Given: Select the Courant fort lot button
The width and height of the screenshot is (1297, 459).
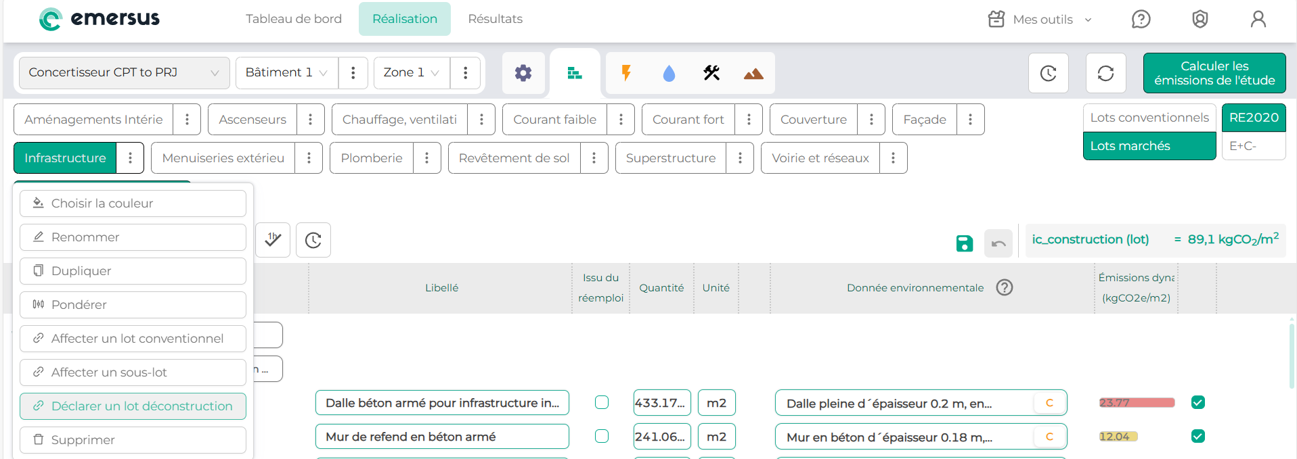Looking at the screenshot, I should click(x=688, y=120).
